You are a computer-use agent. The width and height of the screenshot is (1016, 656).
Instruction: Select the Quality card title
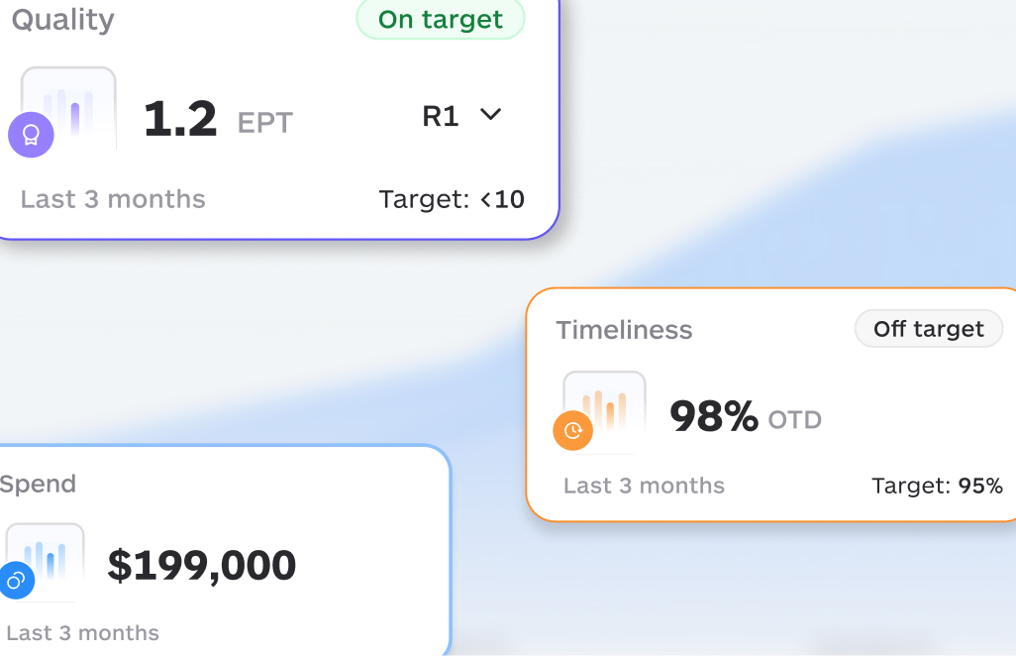62,20
